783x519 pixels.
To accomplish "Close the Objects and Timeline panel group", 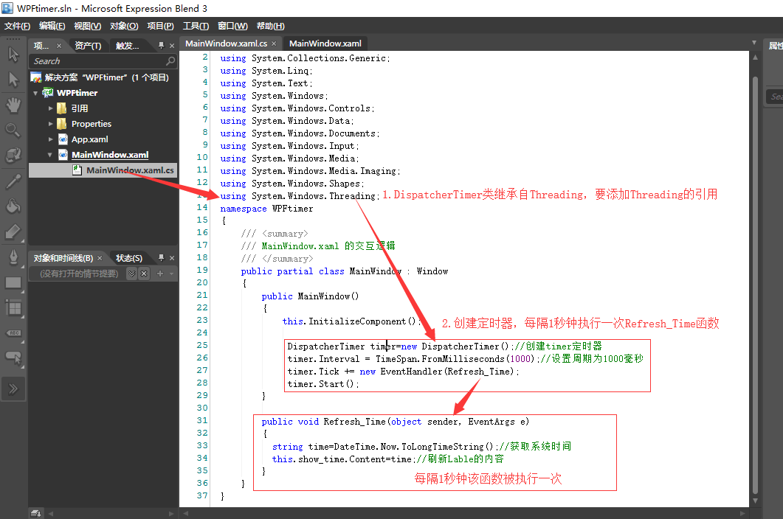I will click(x=172, y=258).
